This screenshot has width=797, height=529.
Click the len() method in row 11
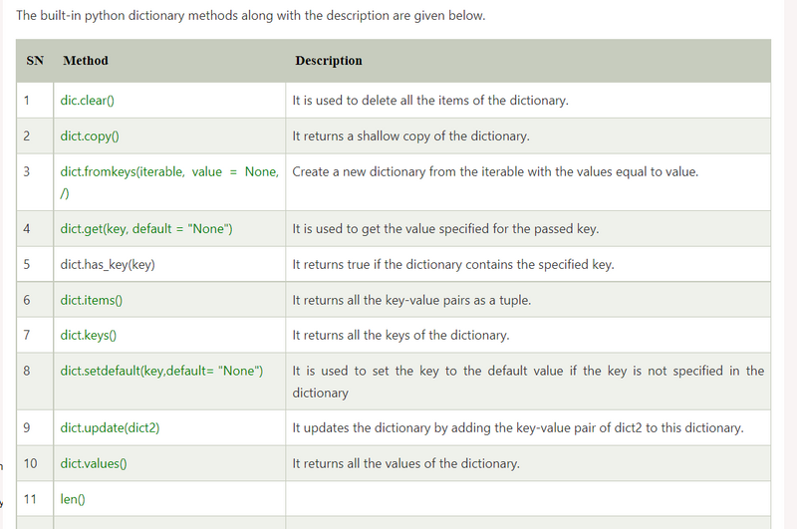click(73, 499)
